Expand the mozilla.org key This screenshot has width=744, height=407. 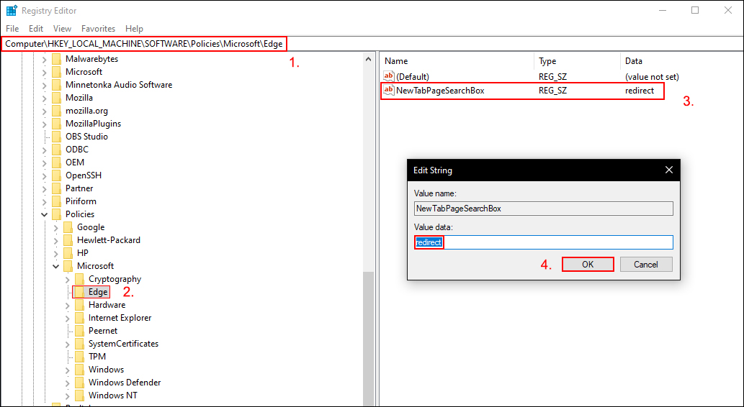(44, 111)
